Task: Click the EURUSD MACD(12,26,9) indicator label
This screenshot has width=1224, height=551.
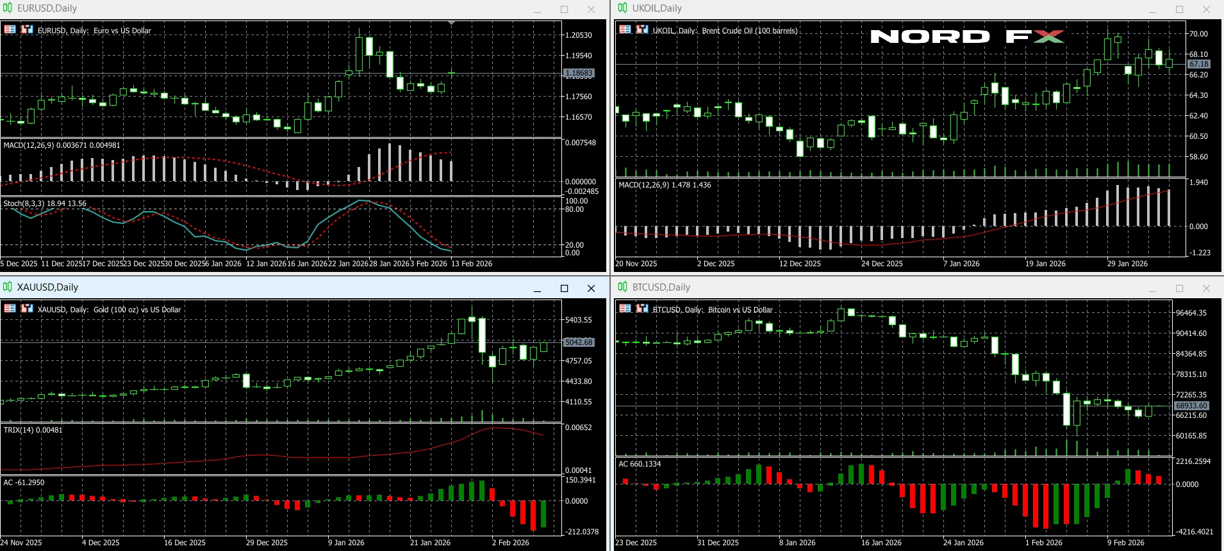Action: pos(62,145)
